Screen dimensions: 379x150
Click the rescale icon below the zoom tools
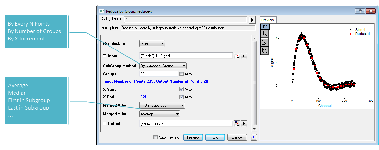pos(264,50)
